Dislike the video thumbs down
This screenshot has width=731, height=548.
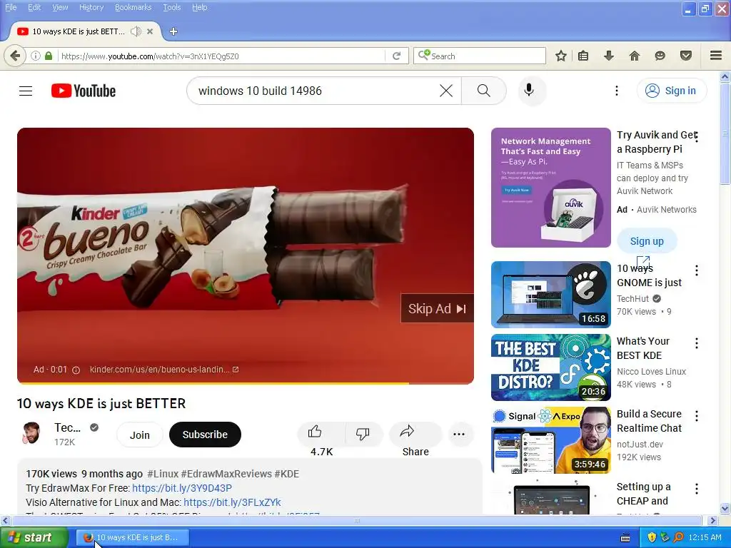[x=363, y=433]
